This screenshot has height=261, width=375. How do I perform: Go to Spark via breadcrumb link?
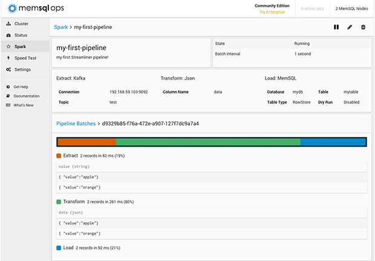(x=60, y=27)
